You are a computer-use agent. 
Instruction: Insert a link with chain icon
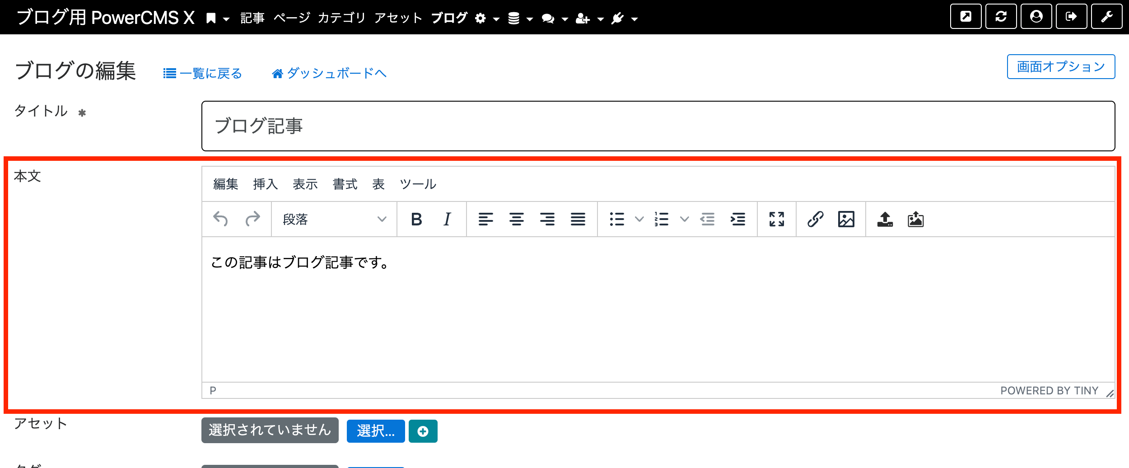point(816,219)
